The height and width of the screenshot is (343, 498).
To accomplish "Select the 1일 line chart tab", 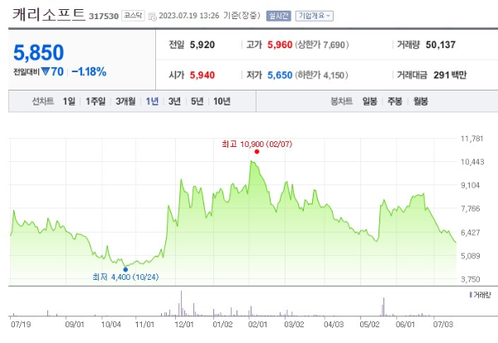I will click(x=69, y=101).
